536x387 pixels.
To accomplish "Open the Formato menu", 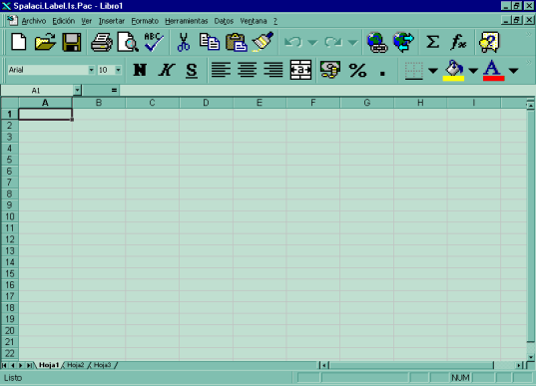I will click(145, 21).
